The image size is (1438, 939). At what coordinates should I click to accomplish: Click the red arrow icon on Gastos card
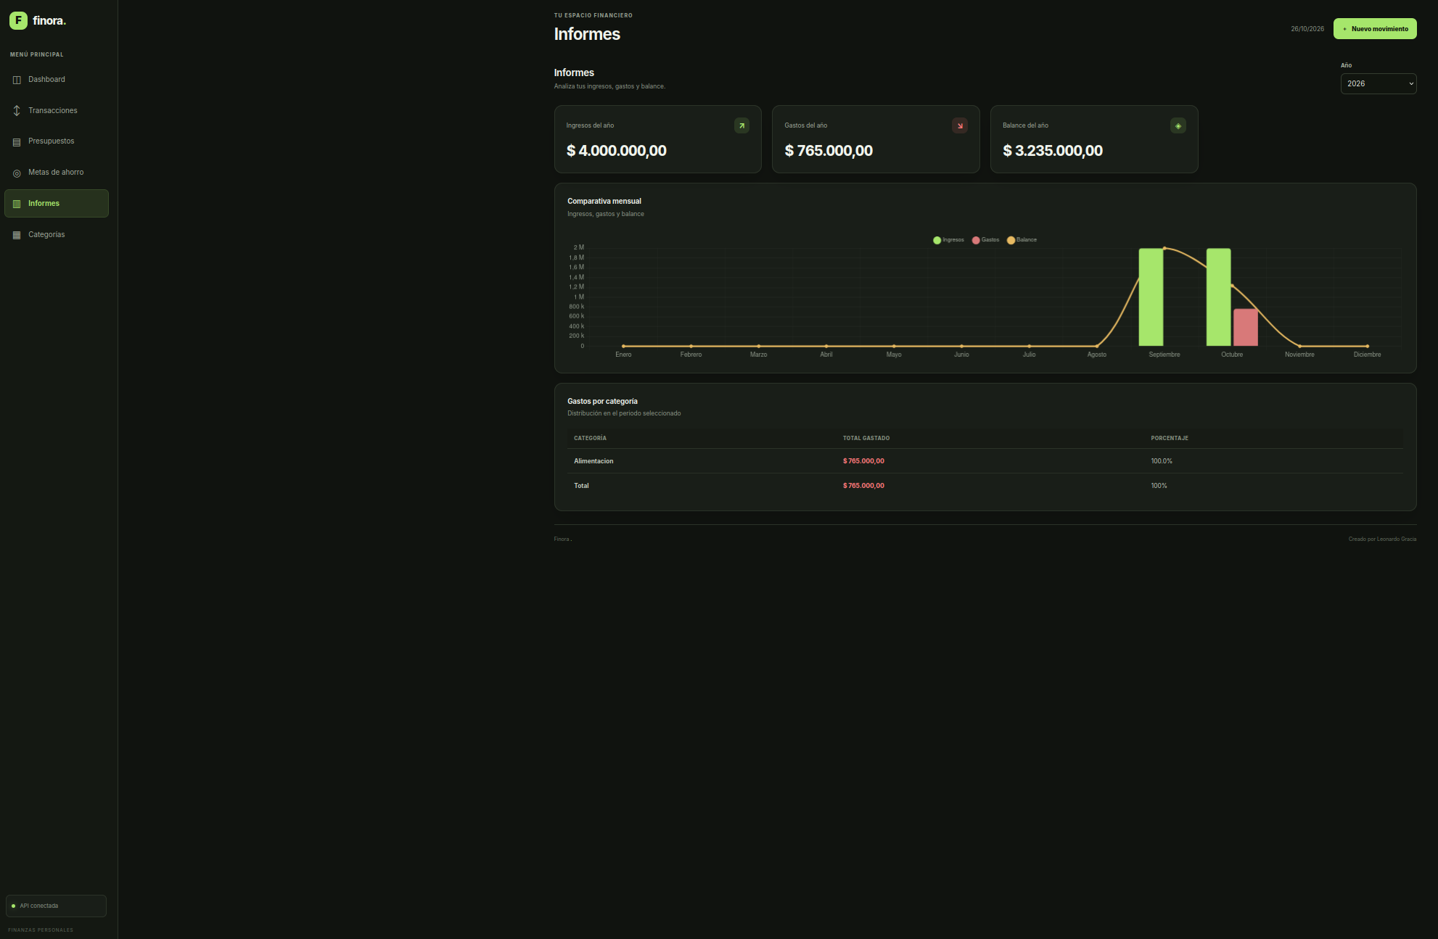[960, 125]
